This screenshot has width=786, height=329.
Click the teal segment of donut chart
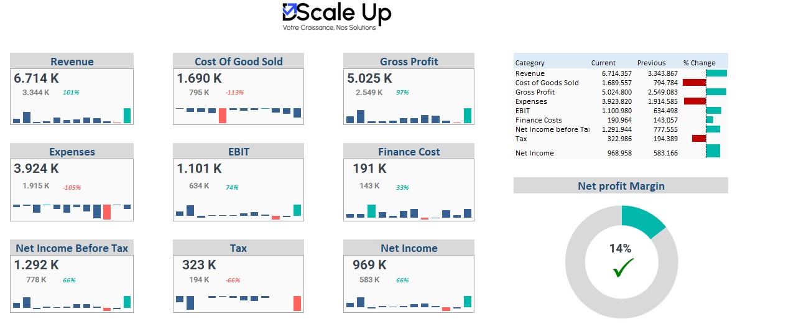click(645, 220)
